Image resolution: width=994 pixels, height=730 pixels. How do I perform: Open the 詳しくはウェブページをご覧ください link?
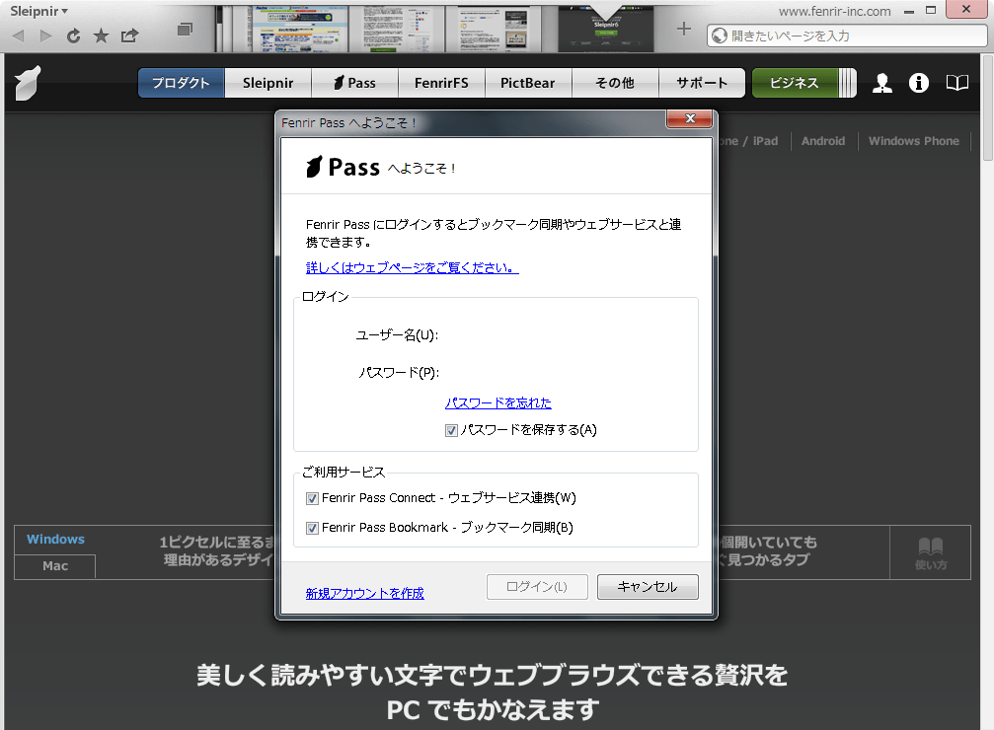pos(412,268)
